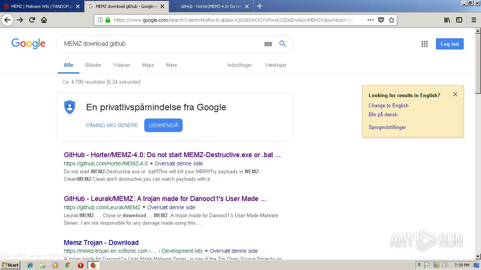481x270 pixels.
Task: Close the GitHub Horter tab
Action: (247, 6)
